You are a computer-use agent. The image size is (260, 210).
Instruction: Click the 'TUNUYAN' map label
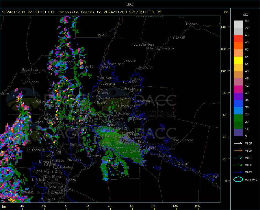67,191
